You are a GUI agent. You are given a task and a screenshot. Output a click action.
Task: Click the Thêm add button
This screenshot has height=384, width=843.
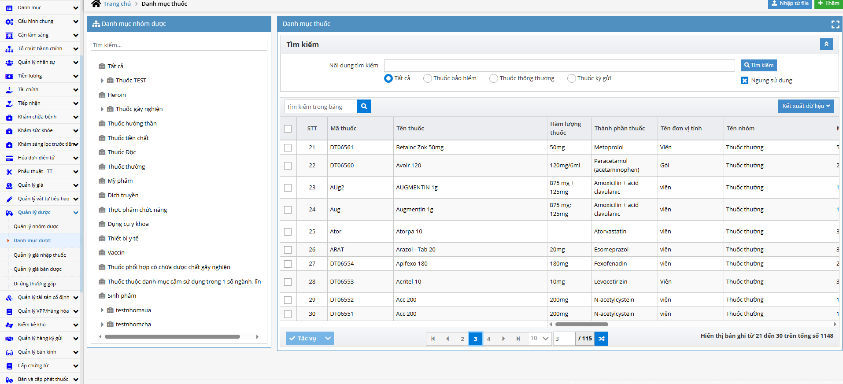(x=828, y=4)
